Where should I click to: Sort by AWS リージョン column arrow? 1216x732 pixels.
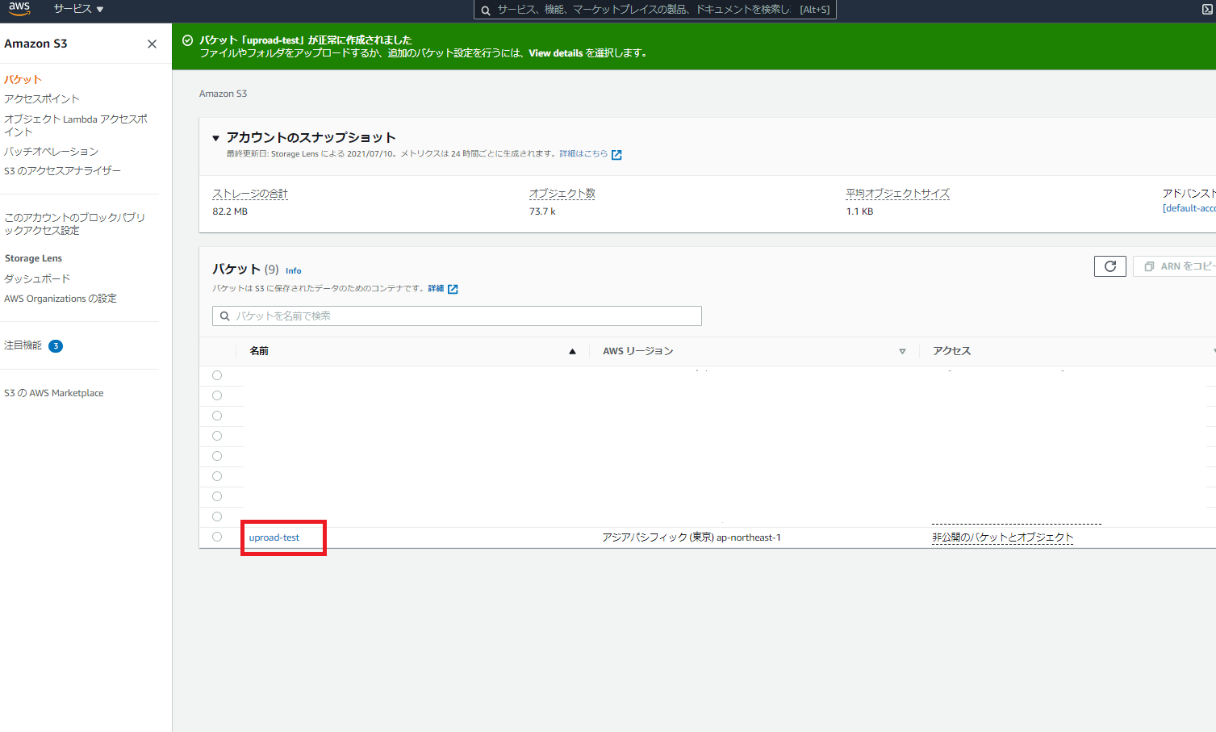click(902, 351)
